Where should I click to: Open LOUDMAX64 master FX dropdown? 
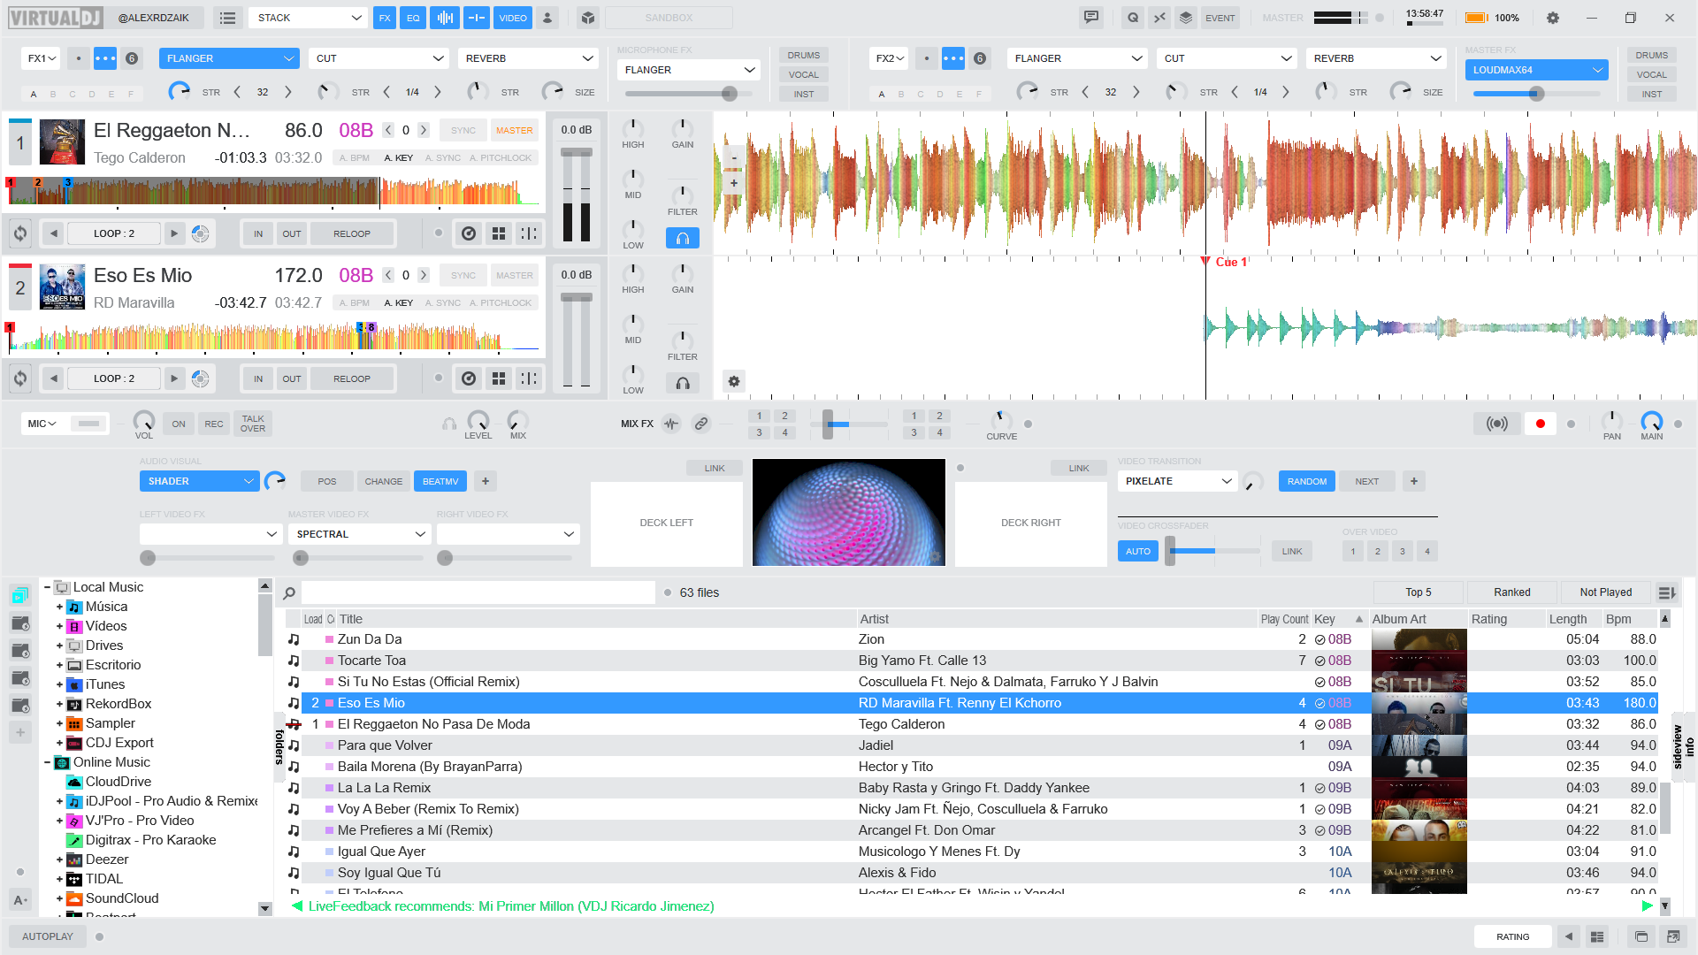1536,70
